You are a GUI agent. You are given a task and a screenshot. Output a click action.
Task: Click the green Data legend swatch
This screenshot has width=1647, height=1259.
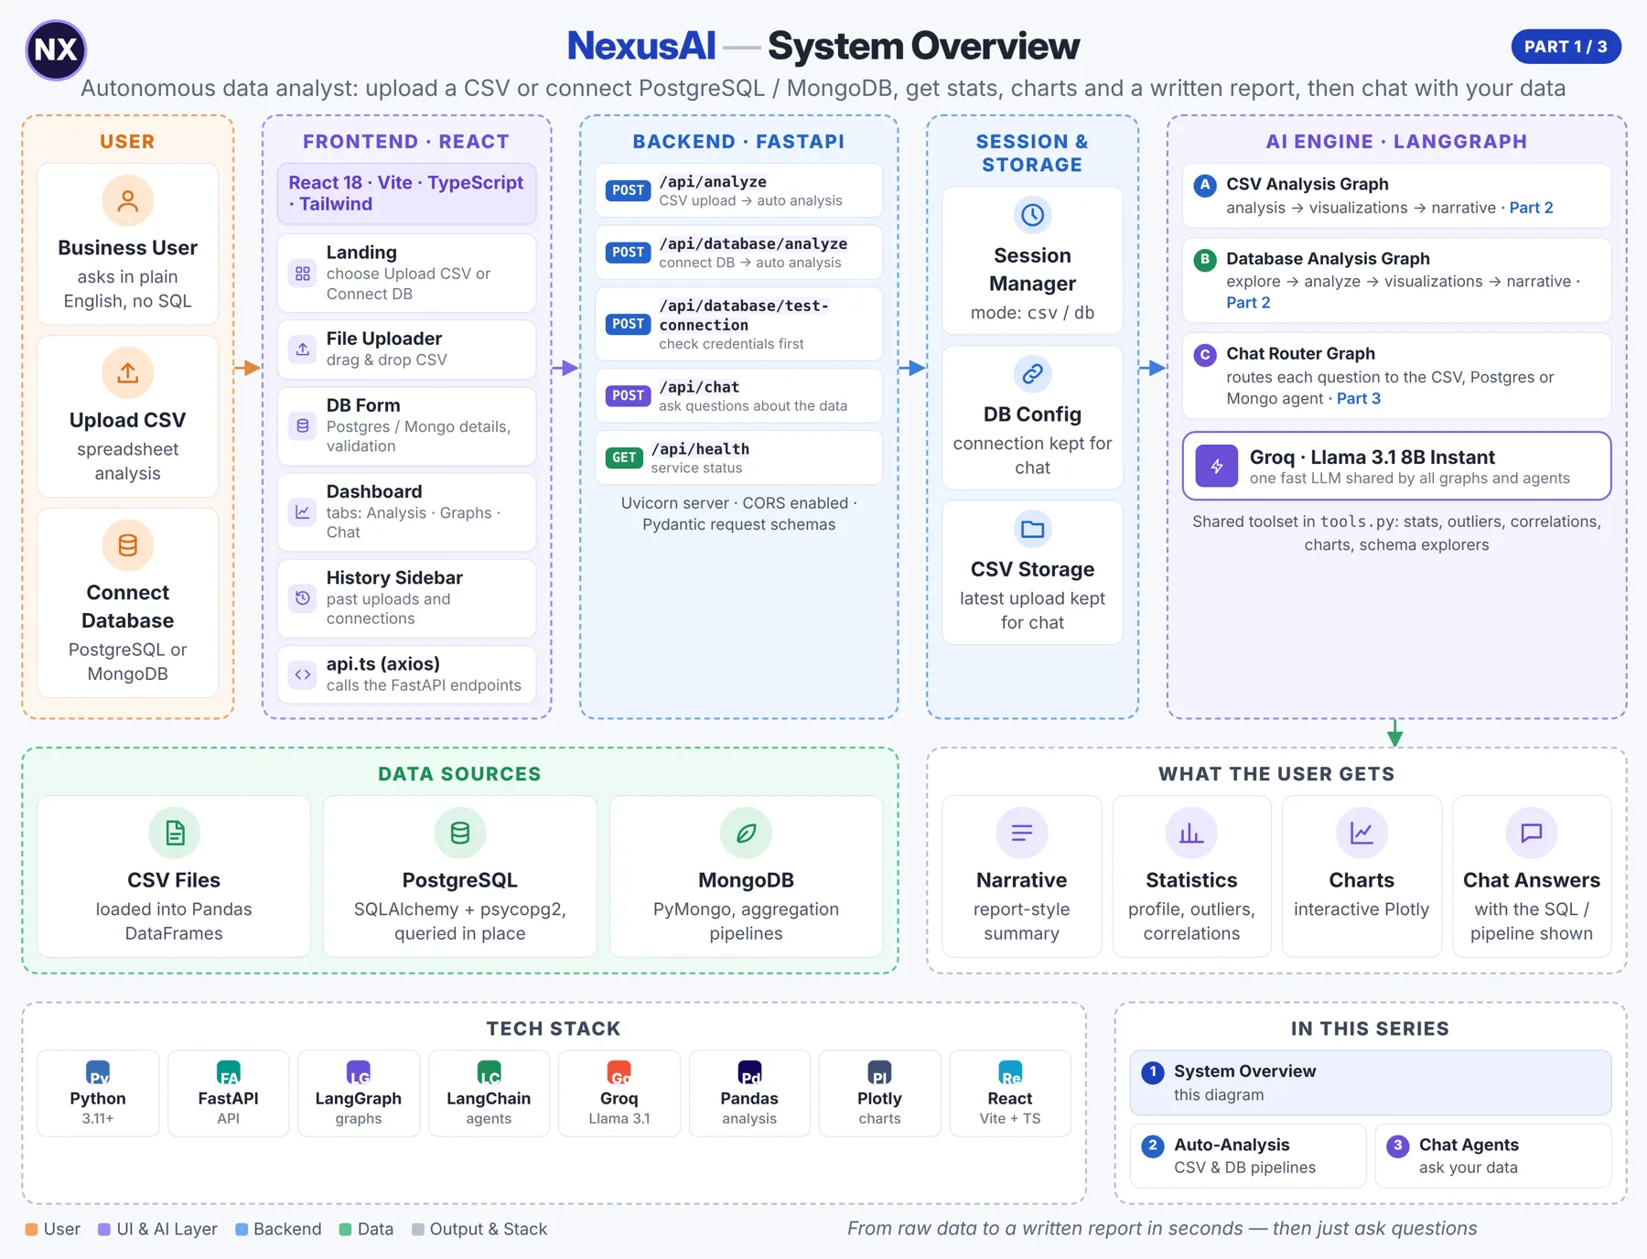coord(345,1229)
